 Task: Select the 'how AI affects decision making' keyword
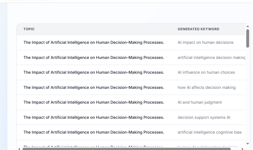coord(206,88)
